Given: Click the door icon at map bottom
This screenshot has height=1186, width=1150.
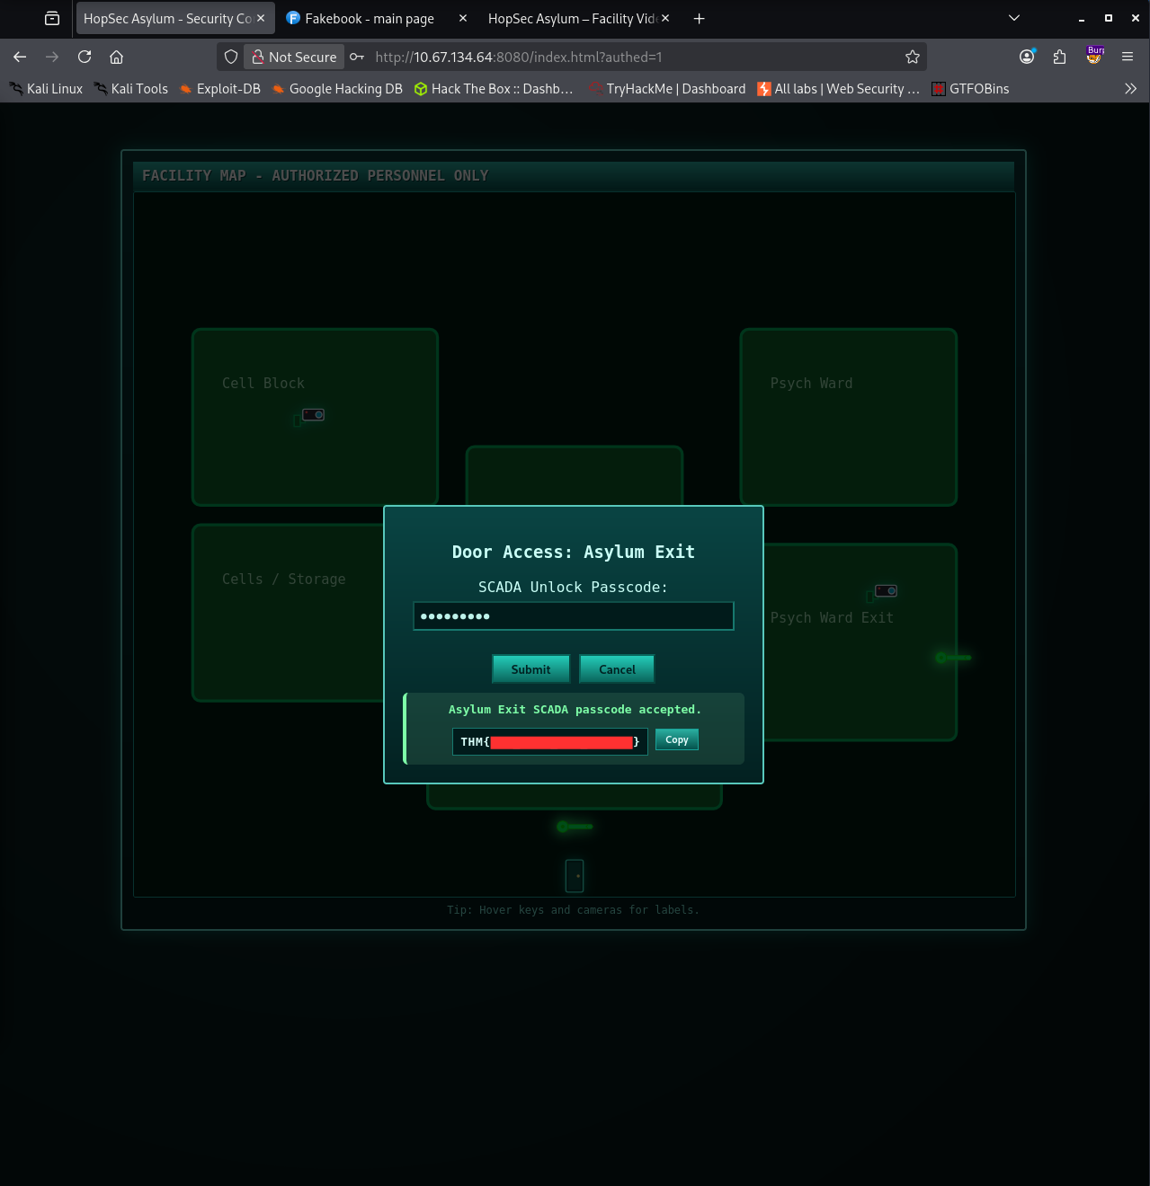Looking at the screenshot, I should point(575,875).
